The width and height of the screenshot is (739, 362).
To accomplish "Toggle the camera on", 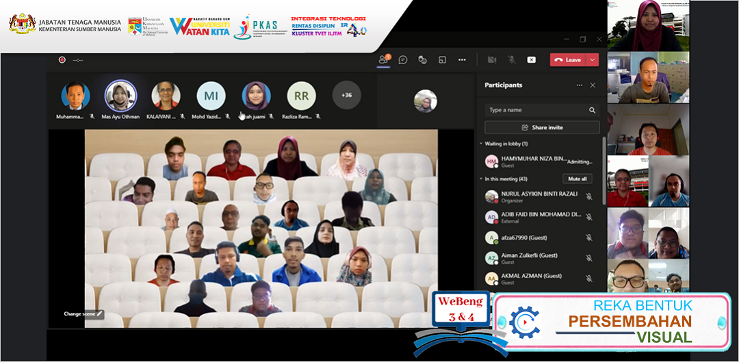I will click(491, 60).
